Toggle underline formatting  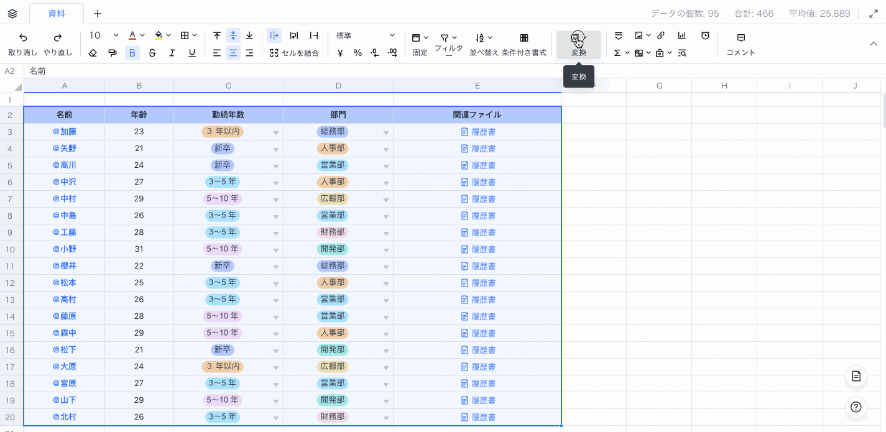click(192, 53)
